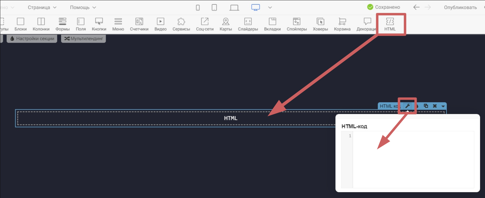This screenshot has width=485, height=198.
Task: Switch to tablet preview mode
Action: (214, 8)
